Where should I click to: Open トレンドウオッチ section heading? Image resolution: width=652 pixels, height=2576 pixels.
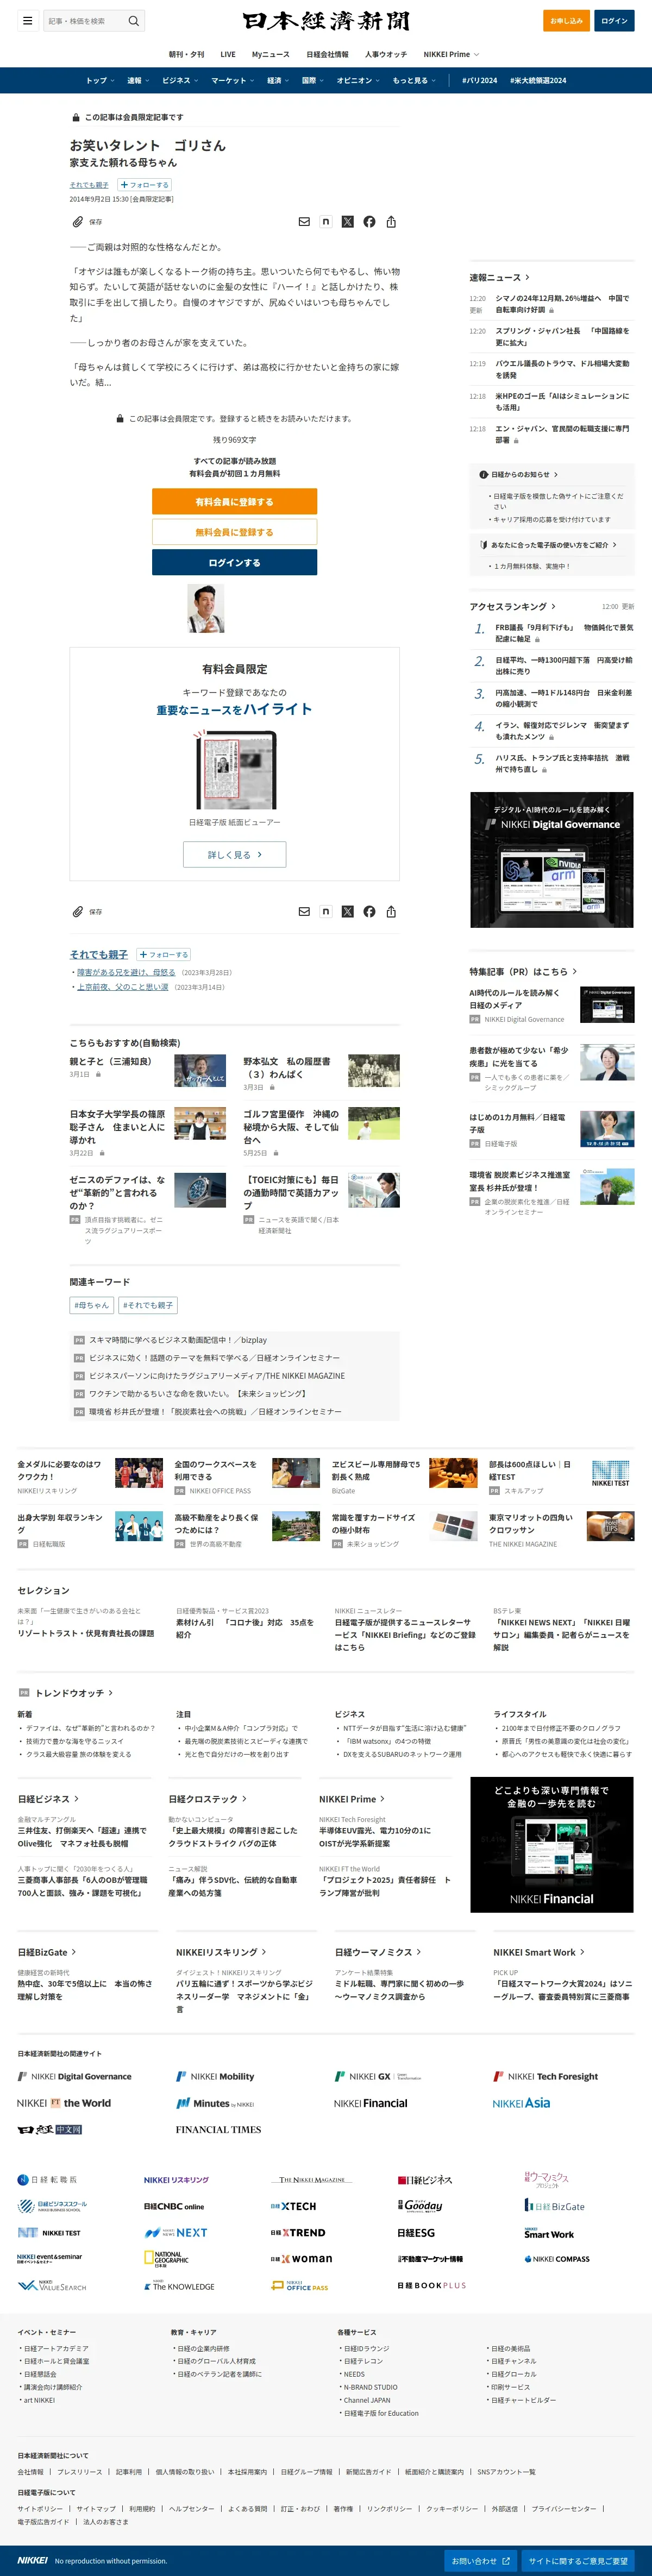tap(74, 1693)
